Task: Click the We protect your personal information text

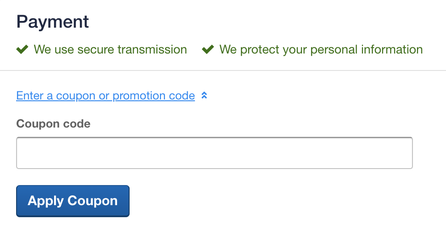Action: click(321, 49)
